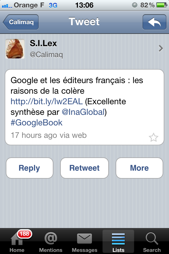Screen dimensions: 169x254
Task: Open the #GoogleBook hashtag
Action: (x=36, y=123)
